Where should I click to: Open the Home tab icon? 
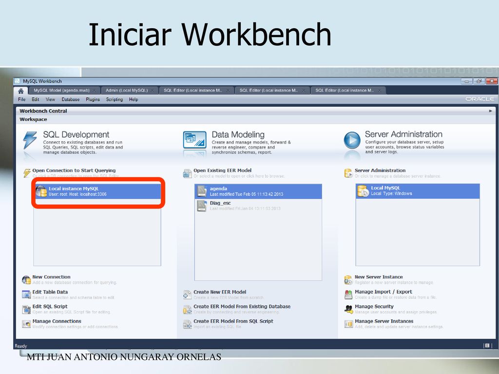point(20,91)
